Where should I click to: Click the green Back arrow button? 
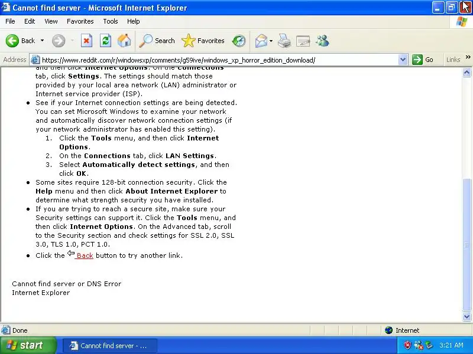[12, 41]
